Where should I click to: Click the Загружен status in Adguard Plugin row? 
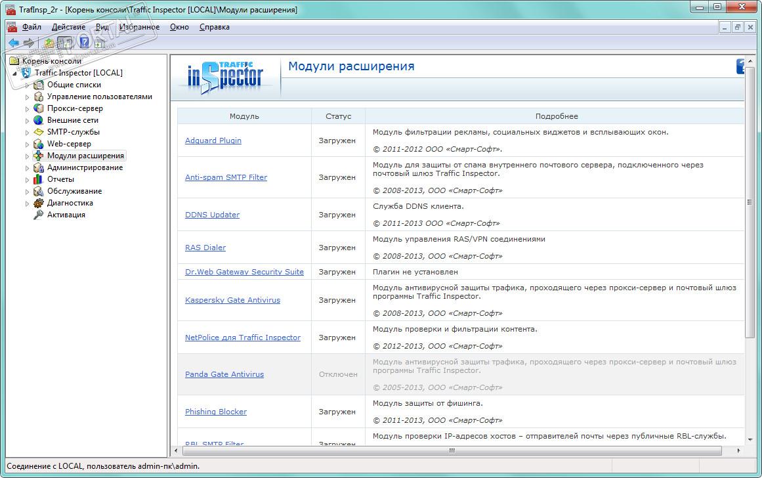(x=337, y=141)
